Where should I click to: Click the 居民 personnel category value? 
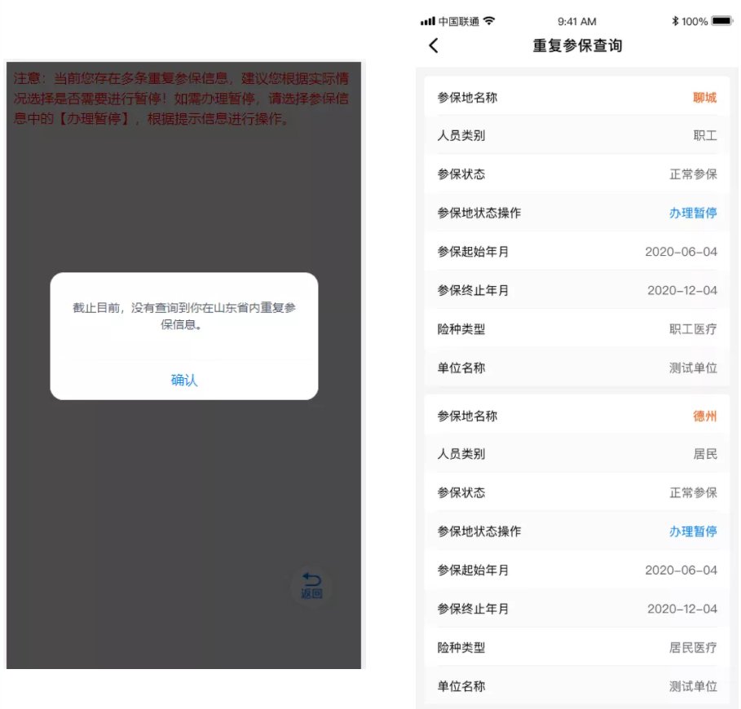click(704, 454)
